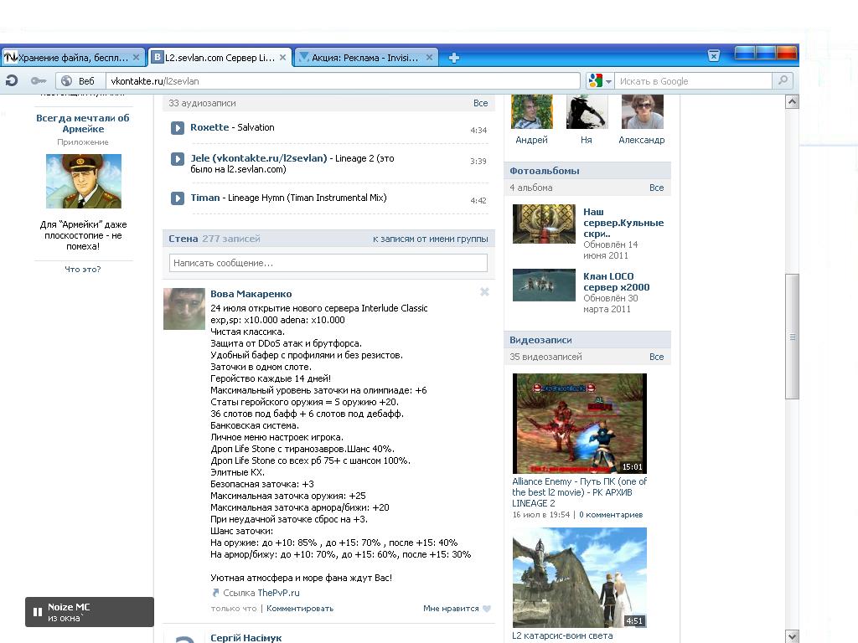Delete Вова Макаренко post with X
Image resolution: width=858 pixels, height=643 pixels.
(484, 292)
